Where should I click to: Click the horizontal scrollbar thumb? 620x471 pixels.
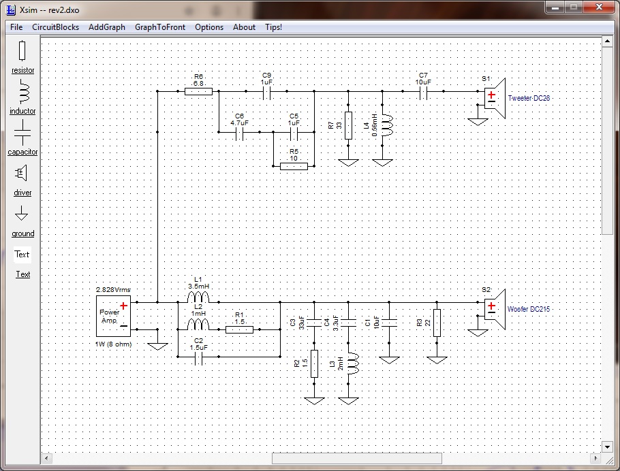tap(356, 458)
